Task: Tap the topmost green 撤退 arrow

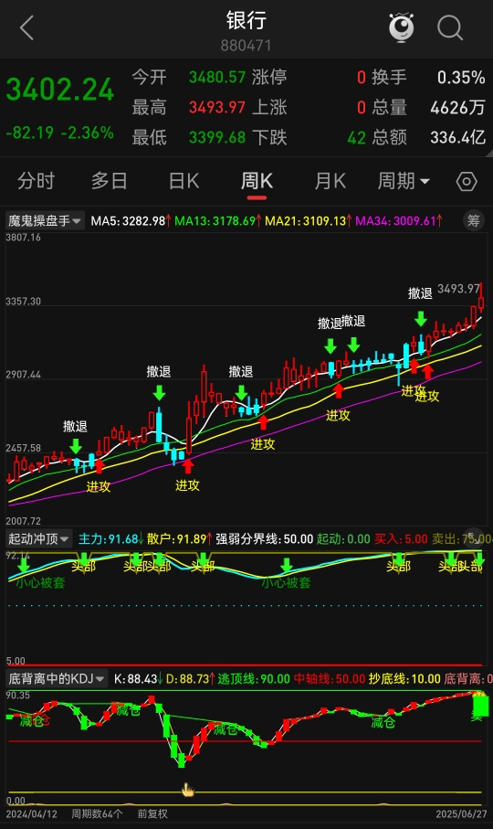Action: (421, 318)
